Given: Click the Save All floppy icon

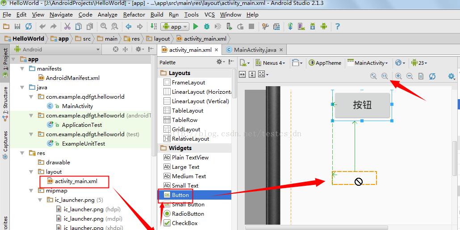Looking at the screenshot, I should (x=17, y=26).
